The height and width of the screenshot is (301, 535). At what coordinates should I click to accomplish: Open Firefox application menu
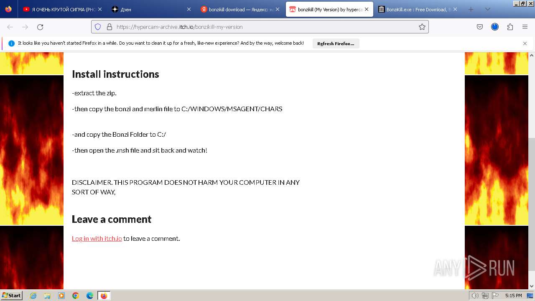coord(525,27)
